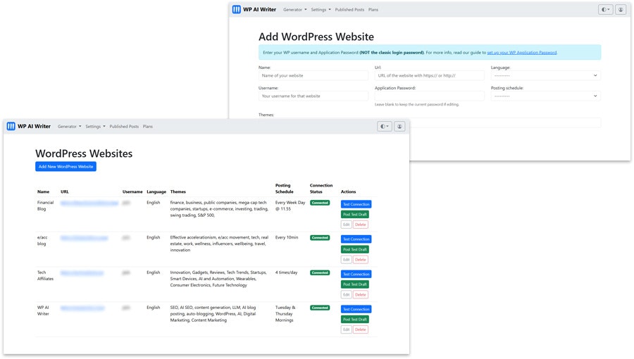Edit the e/acc blog website
The width and height of the screenshot is (634, 359).
[x=346, y=260]
